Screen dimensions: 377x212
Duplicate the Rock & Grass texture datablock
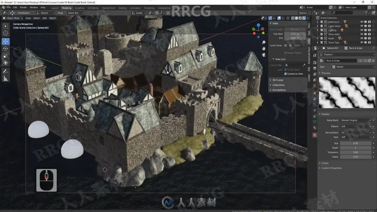click(x=369, y=61)
